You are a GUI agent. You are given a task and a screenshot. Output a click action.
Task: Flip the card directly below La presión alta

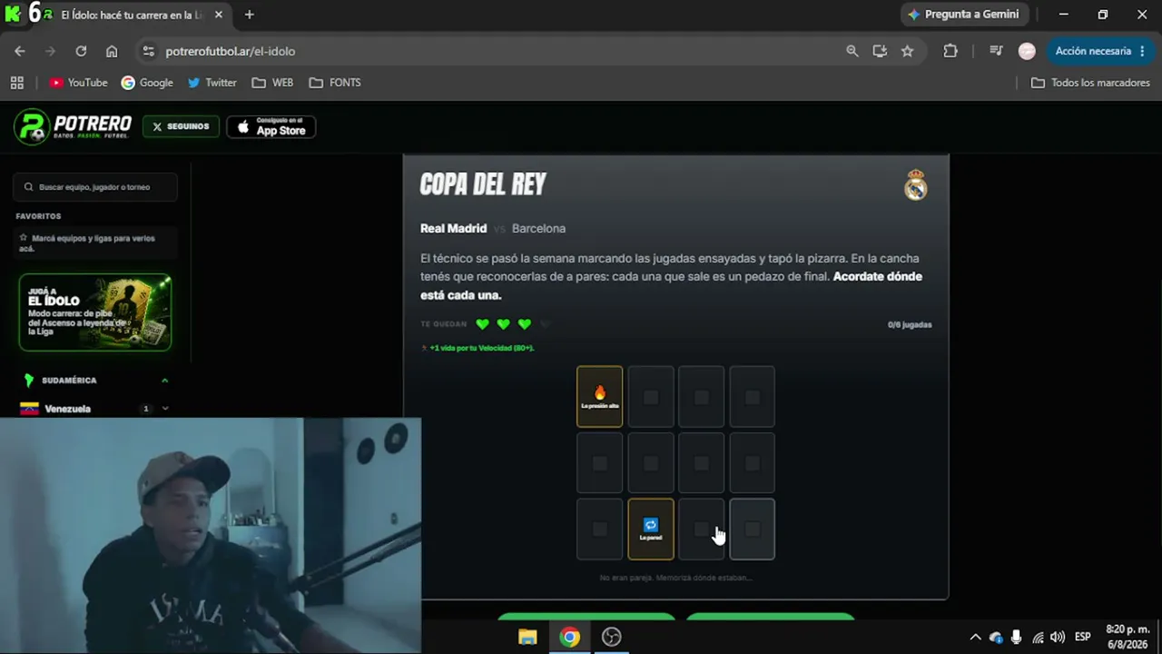tap(599, 462)
